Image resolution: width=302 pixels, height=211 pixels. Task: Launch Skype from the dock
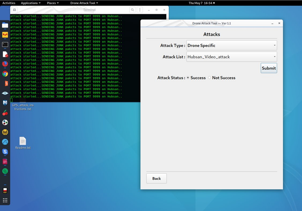(5, 152)
